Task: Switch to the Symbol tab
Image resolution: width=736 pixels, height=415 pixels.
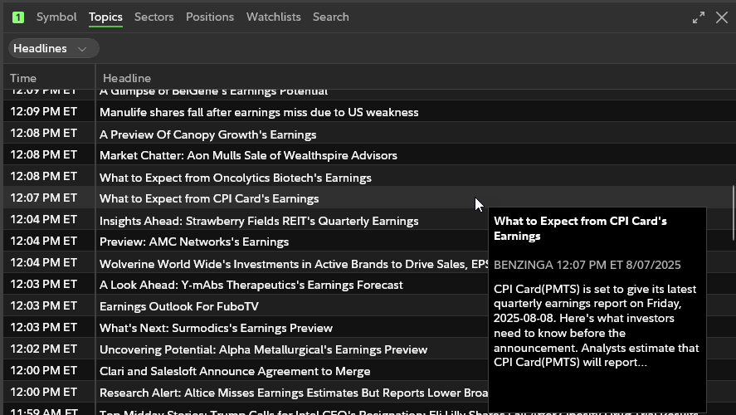Action: point(56,17)
